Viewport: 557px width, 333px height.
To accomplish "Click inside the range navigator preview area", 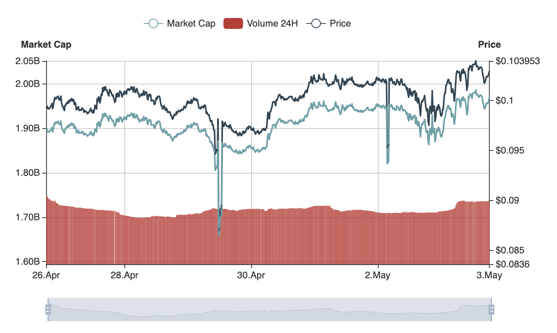I will pos(270,310).
